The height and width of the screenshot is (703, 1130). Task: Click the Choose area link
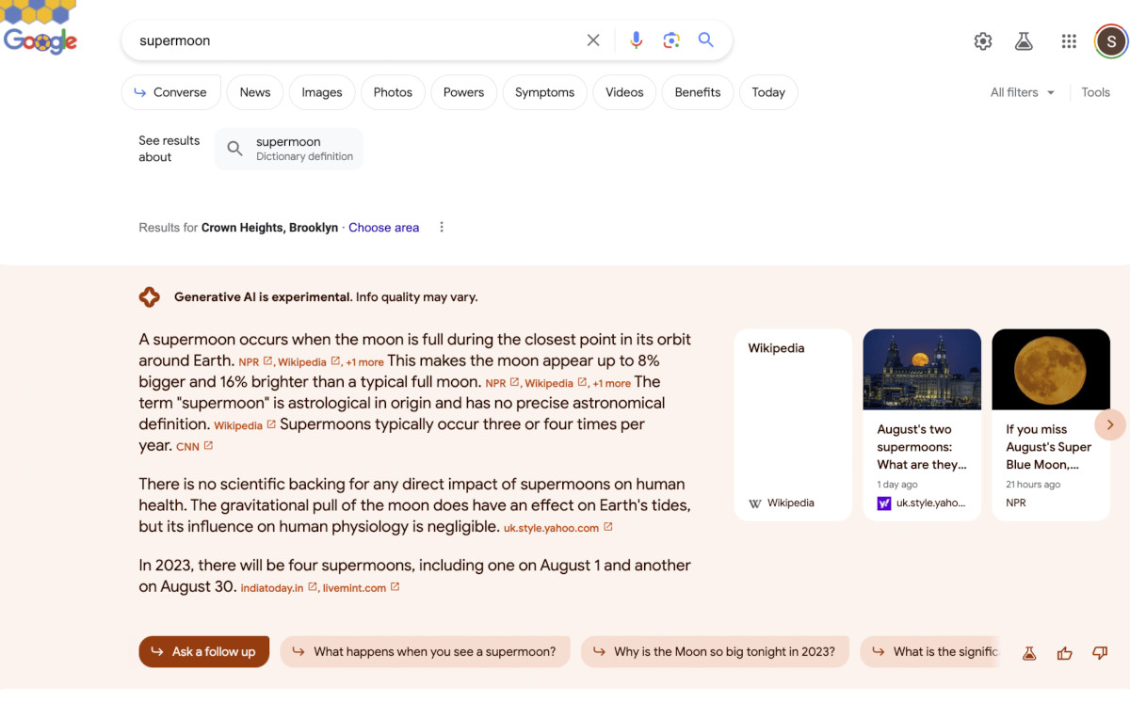[383, 227]
